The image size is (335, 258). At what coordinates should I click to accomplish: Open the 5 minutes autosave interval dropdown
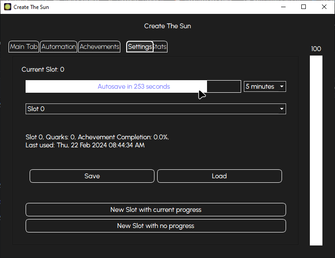point(265,86)
